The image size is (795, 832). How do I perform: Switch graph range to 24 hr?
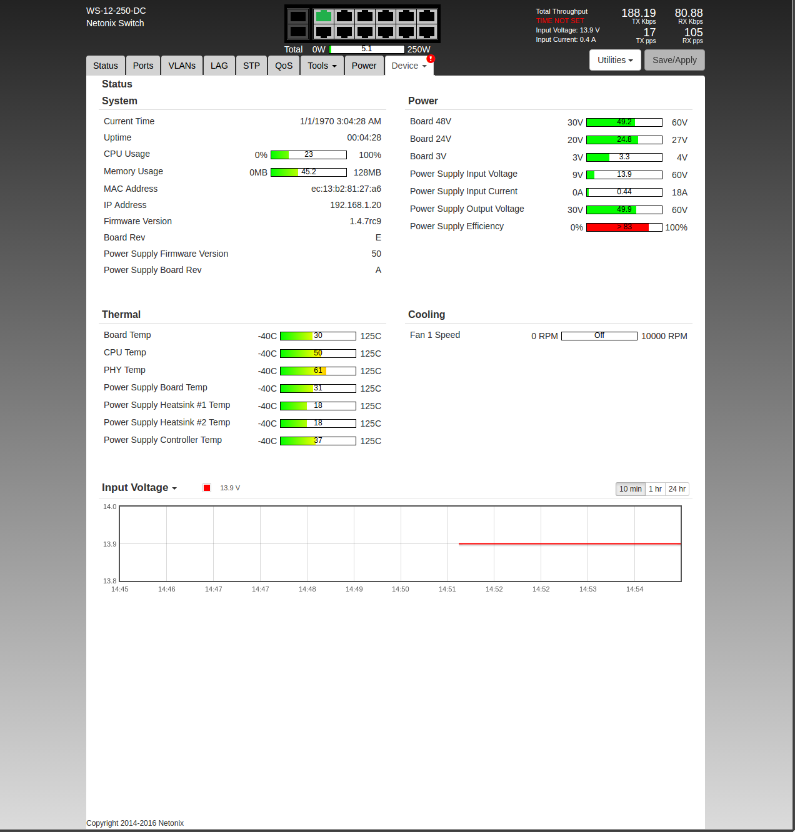point(677,489)
